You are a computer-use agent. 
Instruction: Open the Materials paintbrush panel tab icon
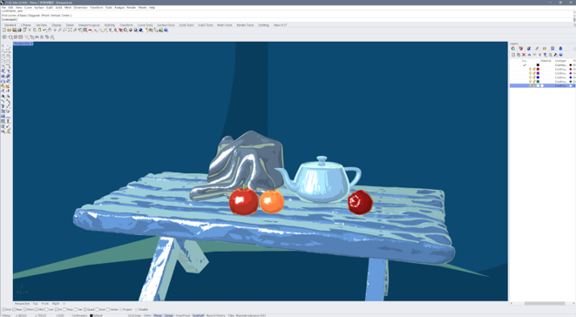[x=537, y=49]
